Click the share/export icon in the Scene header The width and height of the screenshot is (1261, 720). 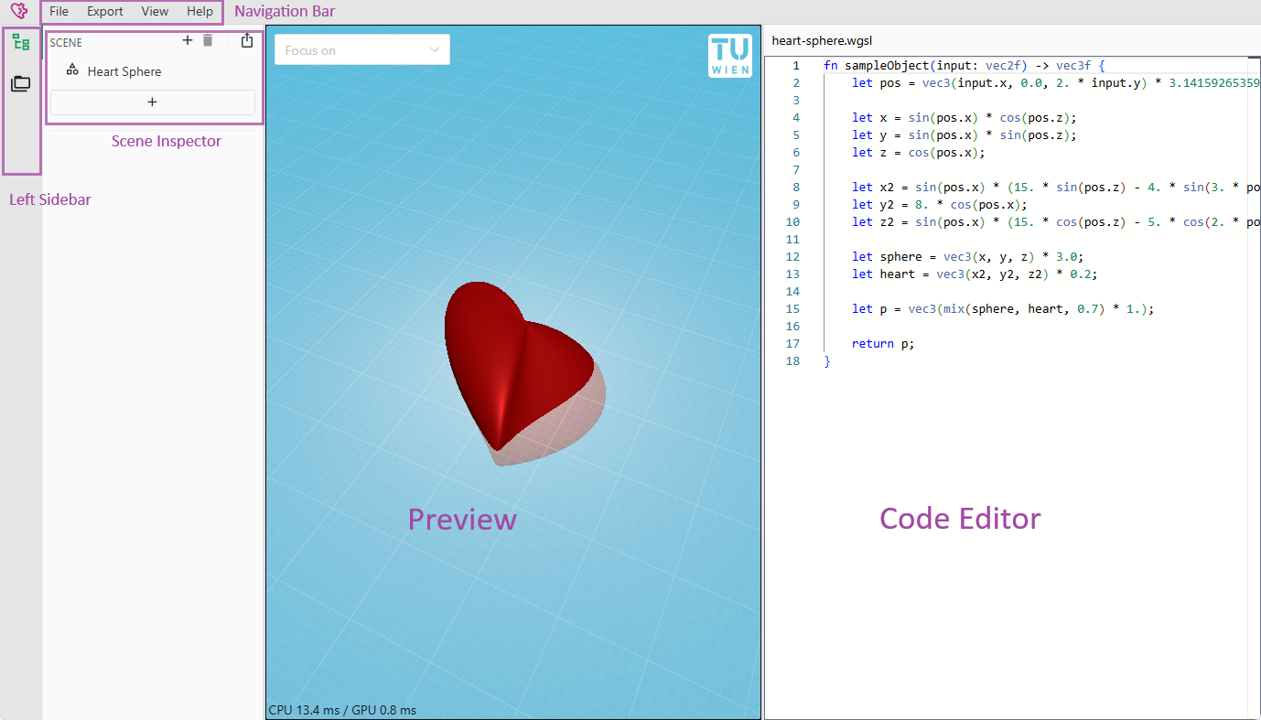[x=247, y=40]
